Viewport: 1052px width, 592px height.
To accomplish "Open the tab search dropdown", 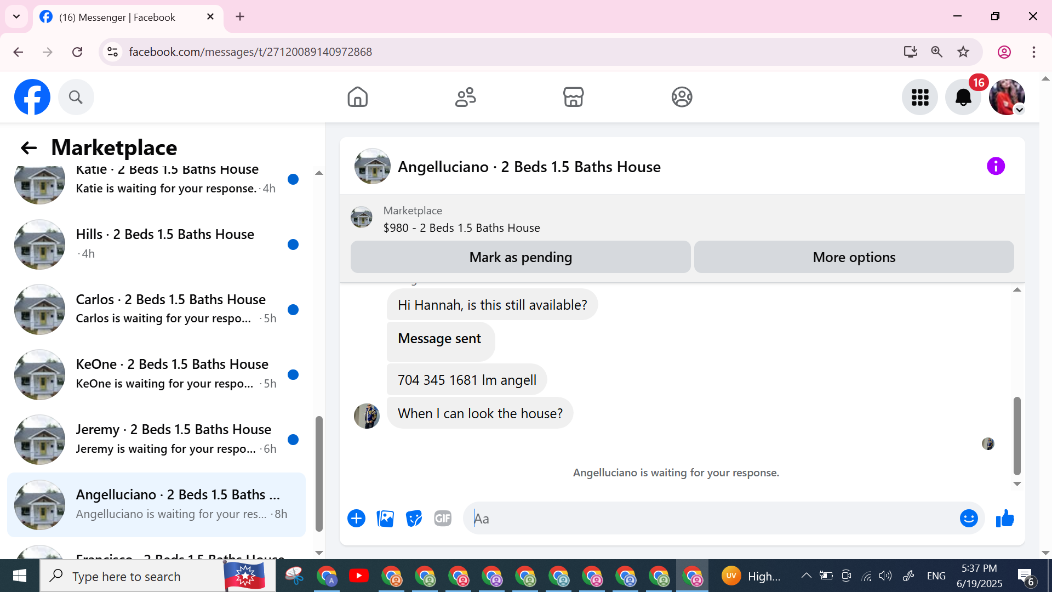I will pos(16,16).
